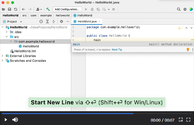Click the Open folder toolbar icon
This screenshot has height=125, width=194.
3,9
